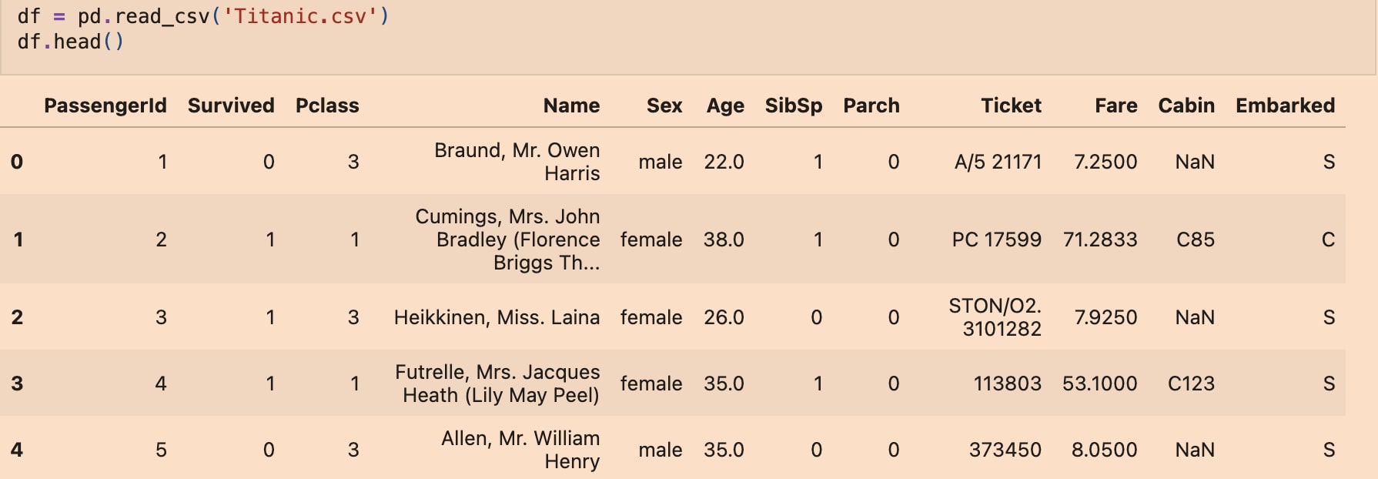
Task: Click the C85 cabin cell
Action: point(1195,239)
